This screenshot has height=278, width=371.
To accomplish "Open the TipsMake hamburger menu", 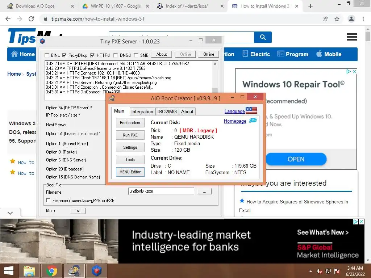I will tap(351, 37).
